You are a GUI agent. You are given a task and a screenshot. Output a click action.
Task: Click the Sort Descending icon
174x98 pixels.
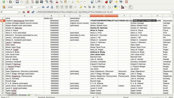(101, 2)
